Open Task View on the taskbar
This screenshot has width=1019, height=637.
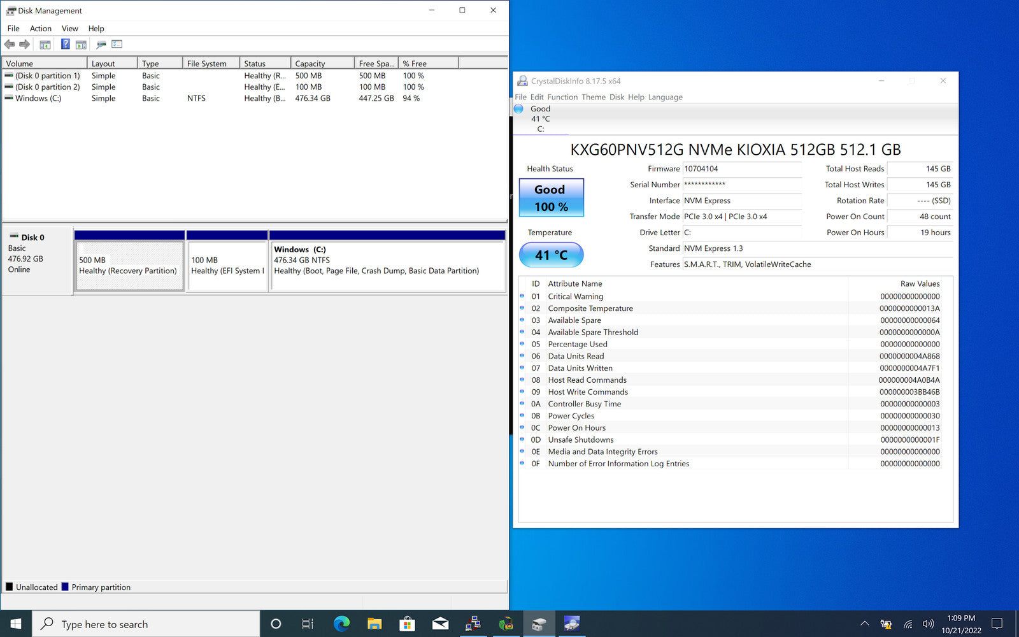click(x=308, y=624)
